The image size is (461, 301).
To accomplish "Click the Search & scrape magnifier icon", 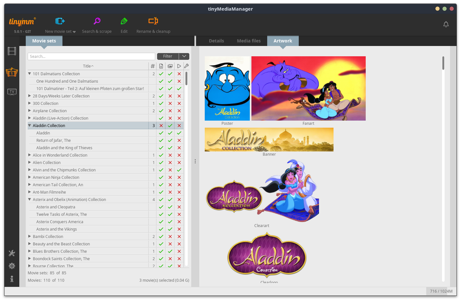I will click(x=97, y=21).
